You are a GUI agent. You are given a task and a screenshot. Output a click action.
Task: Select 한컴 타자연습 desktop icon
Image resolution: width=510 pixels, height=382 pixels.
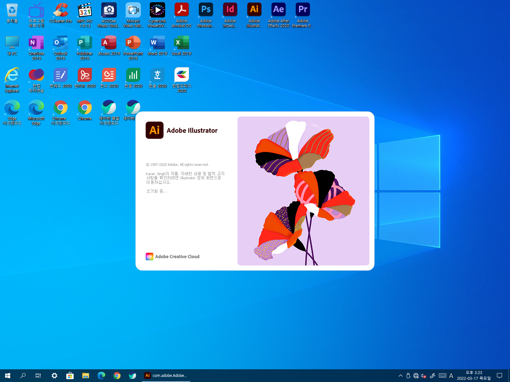click(36, 80)
